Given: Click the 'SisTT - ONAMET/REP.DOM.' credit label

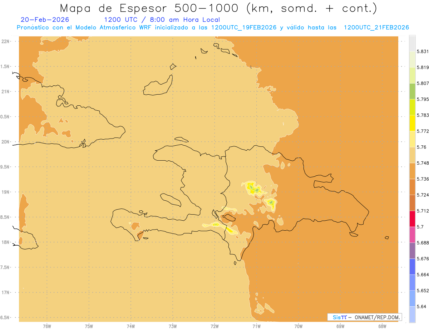Looking at the screenshot, I should coord(364,317).
